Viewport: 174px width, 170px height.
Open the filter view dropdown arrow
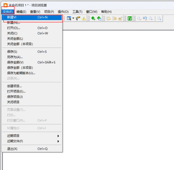pyautogui.click(x=73, y=18)
